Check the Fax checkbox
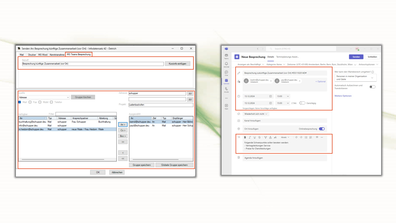Image resolution: width=396 pixels, height=223 pixels. [30, 102]
